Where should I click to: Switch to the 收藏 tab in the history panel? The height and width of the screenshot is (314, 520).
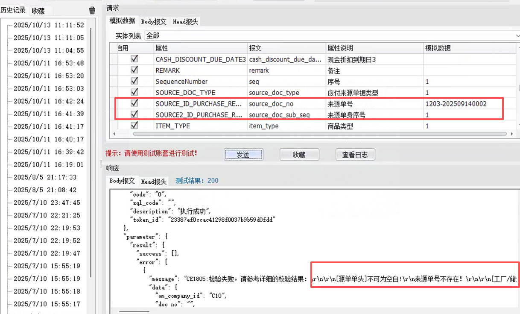(x=38, y=11)
